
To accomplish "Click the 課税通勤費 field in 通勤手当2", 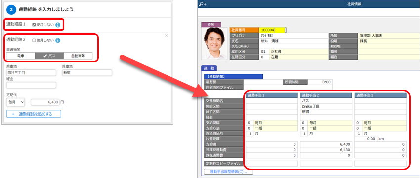I will click(326, 155).
